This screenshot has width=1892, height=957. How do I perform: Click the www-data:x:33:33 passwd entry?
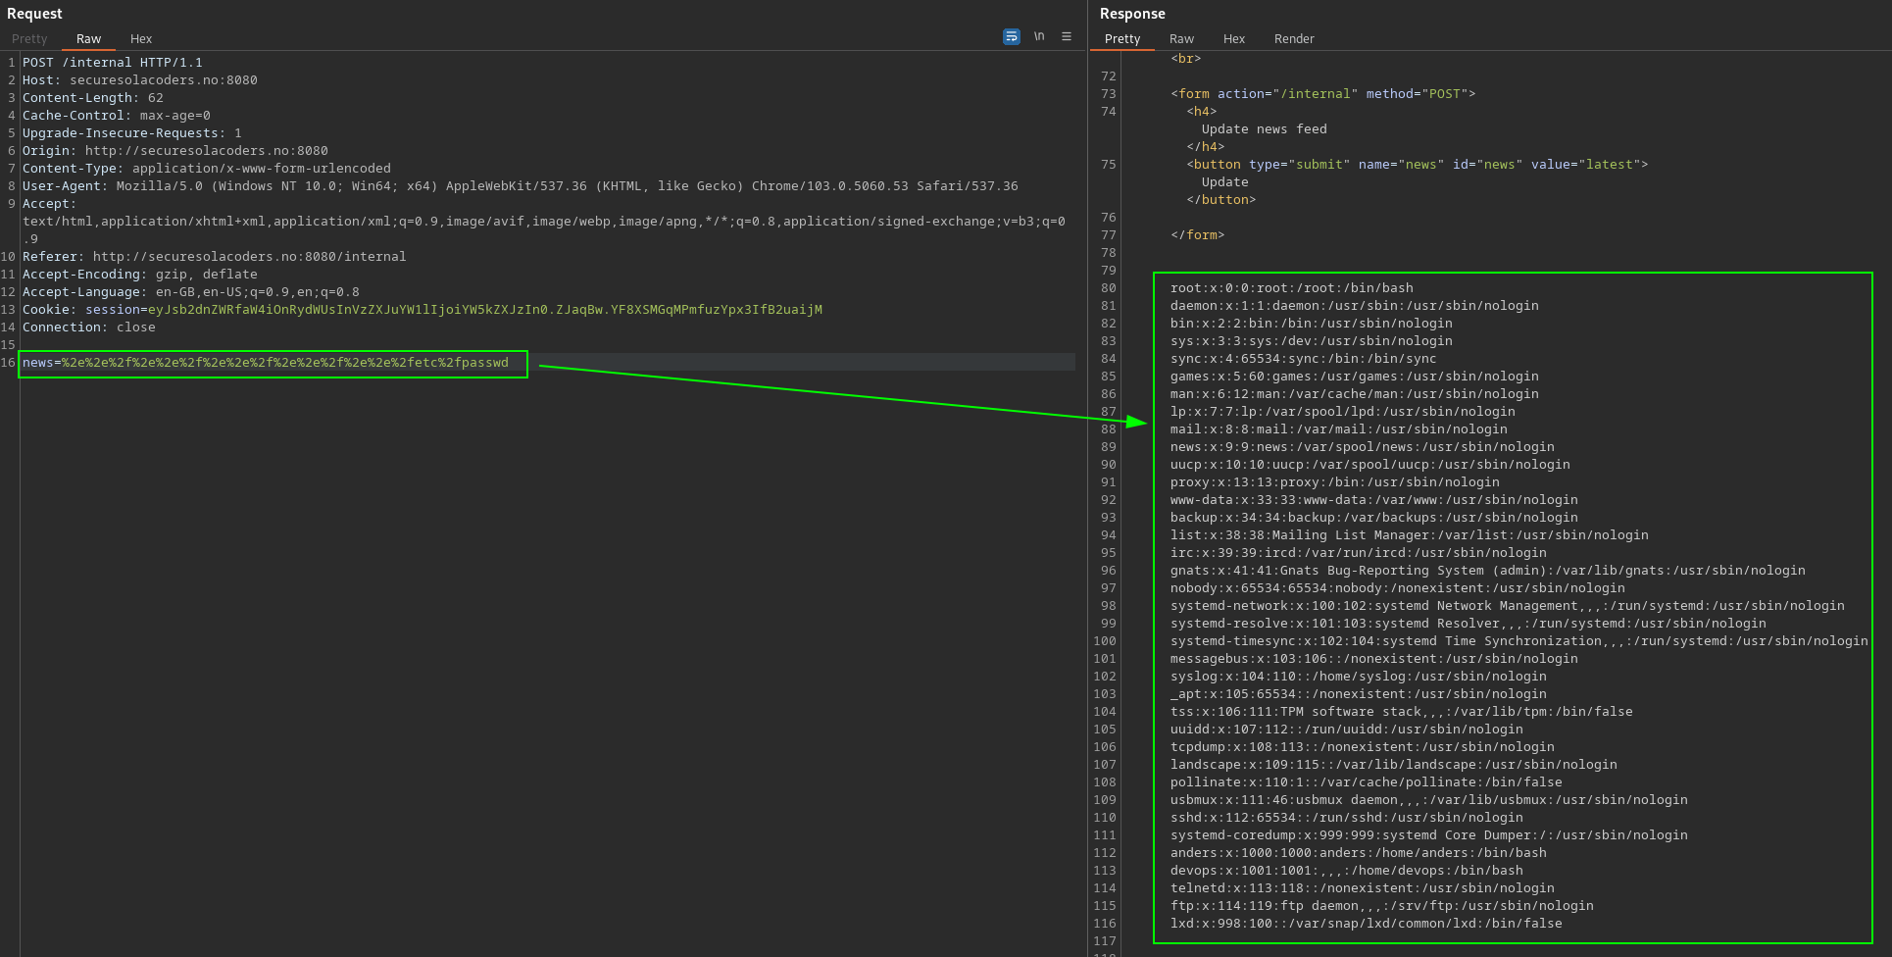[x=1374, y=500]
